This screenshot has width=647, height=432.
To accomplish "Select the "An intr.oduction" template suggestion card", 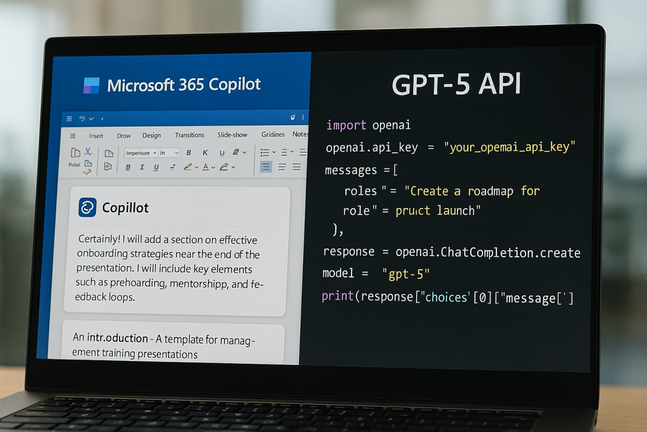I will 173,342.
